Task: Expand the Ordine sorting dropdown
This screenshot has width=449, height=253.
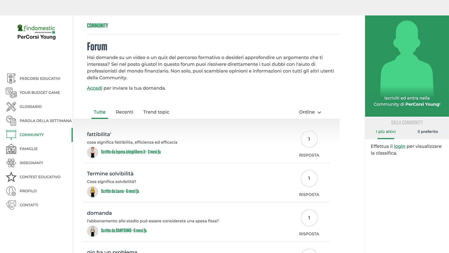Action: point(310,112)
